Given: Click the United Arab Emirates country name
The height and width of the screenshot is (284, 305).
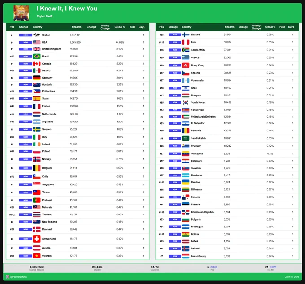Looking at the screenshot, I should (x=203, y=117).
